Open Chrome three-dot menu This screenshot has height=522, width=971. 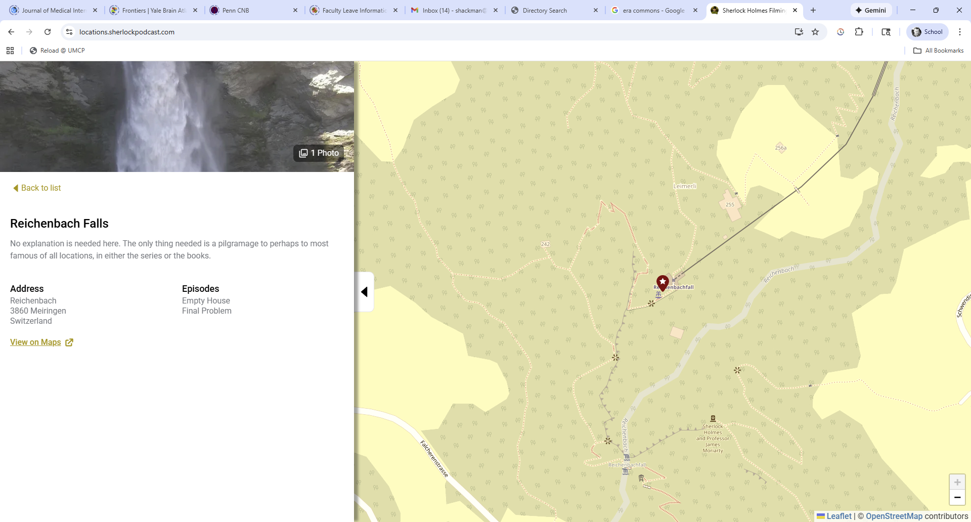[960, 32]
